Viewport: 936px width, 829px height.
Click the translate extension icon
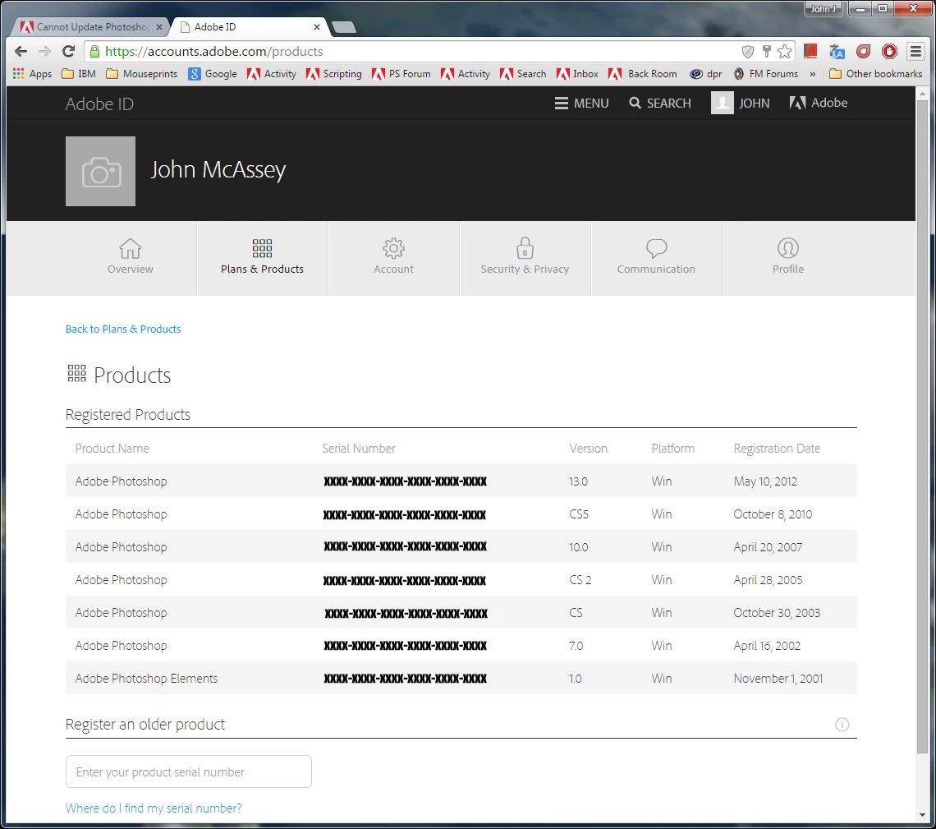tap(837, 52)
